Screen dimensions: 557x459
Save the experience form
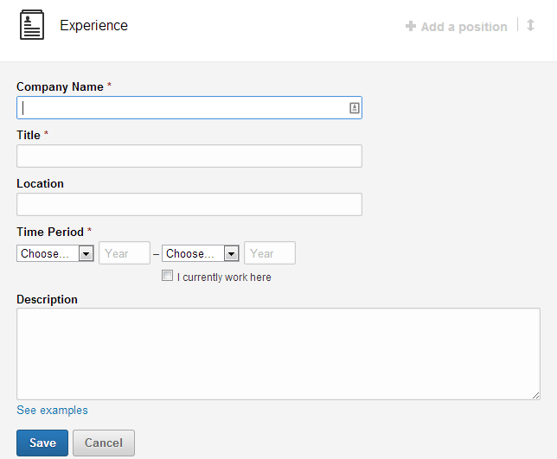point(42,443)
